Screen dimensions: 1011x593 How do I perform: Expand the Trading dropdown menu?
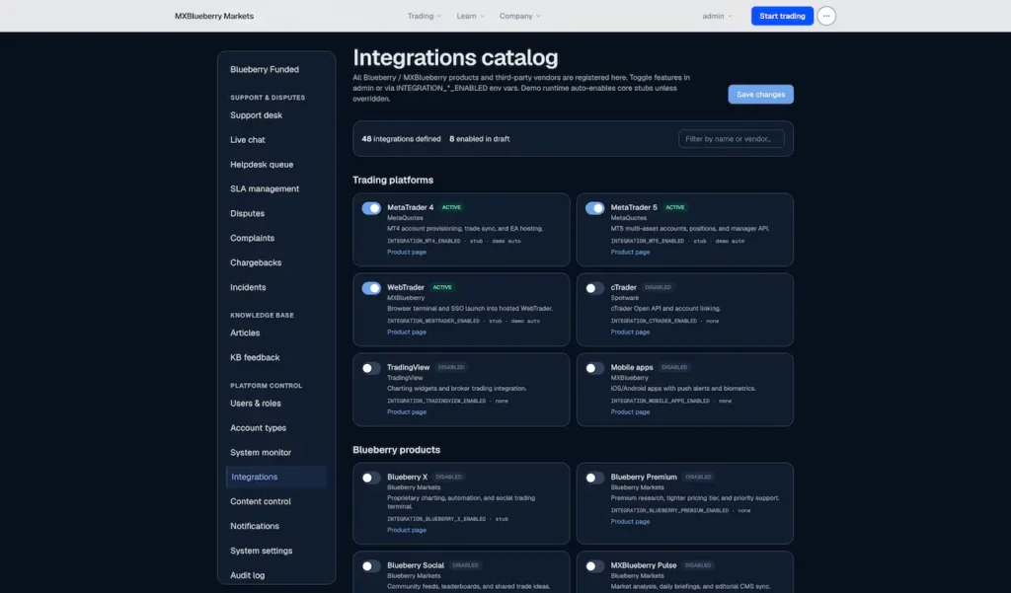tap(425, 16)
